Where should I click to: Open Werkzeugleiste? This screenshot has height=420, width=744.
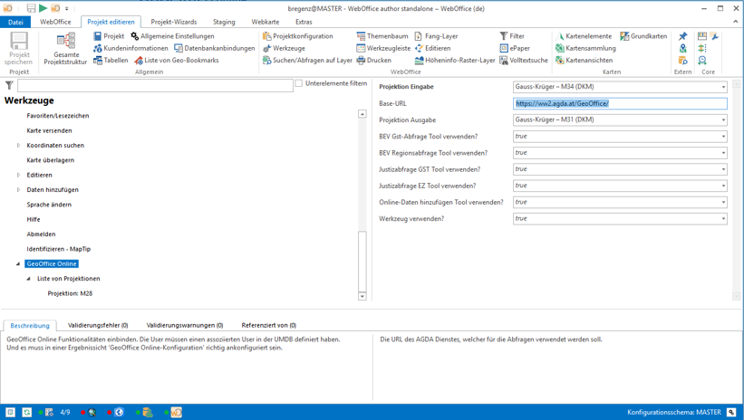point(383,48)
